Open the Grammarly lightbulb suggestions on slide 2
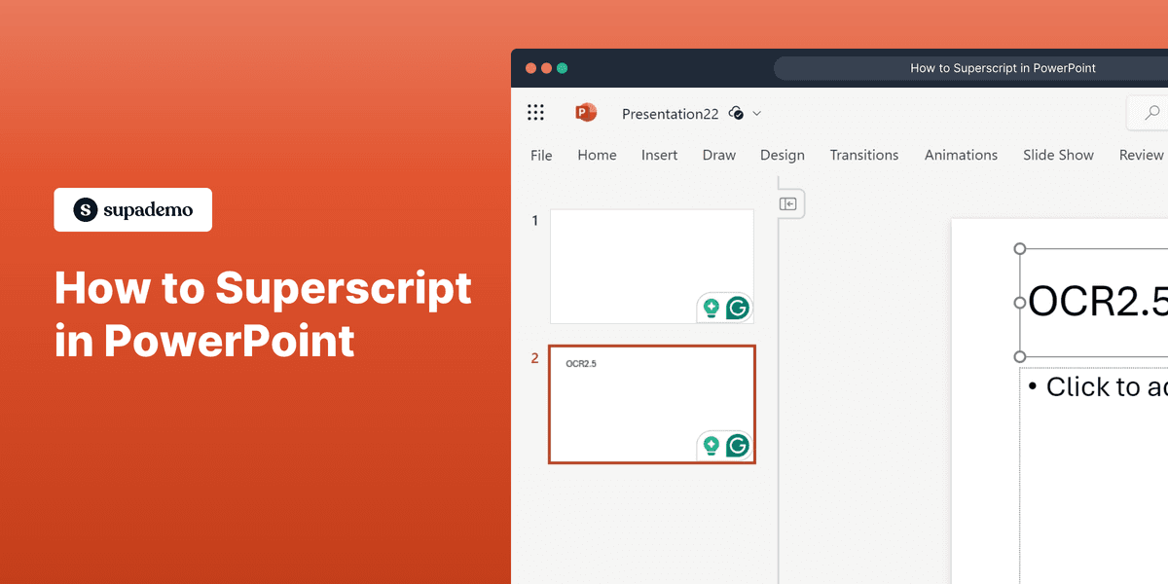Viewport: 1168px width, 584px height. 711,445
